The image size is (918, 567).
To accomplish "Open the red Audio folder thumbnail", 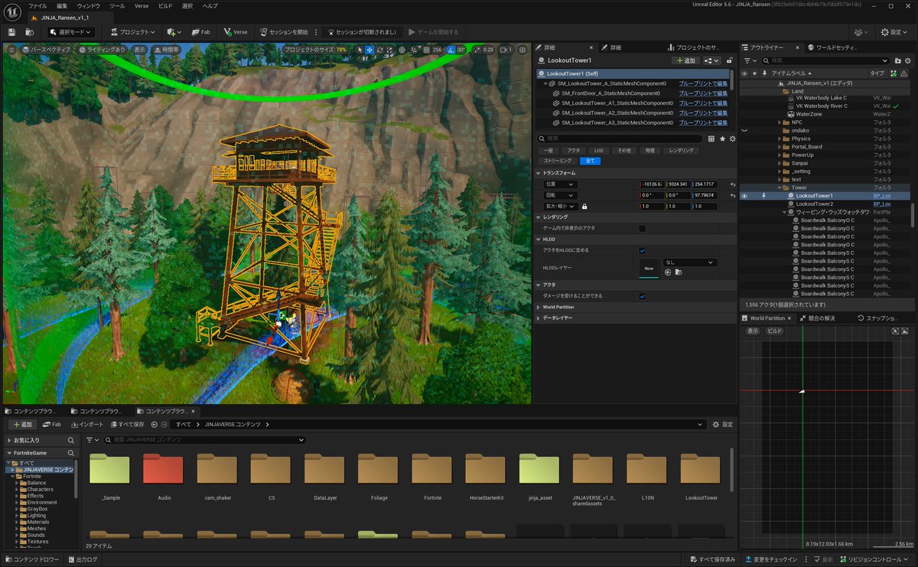I will click(164, 470).
